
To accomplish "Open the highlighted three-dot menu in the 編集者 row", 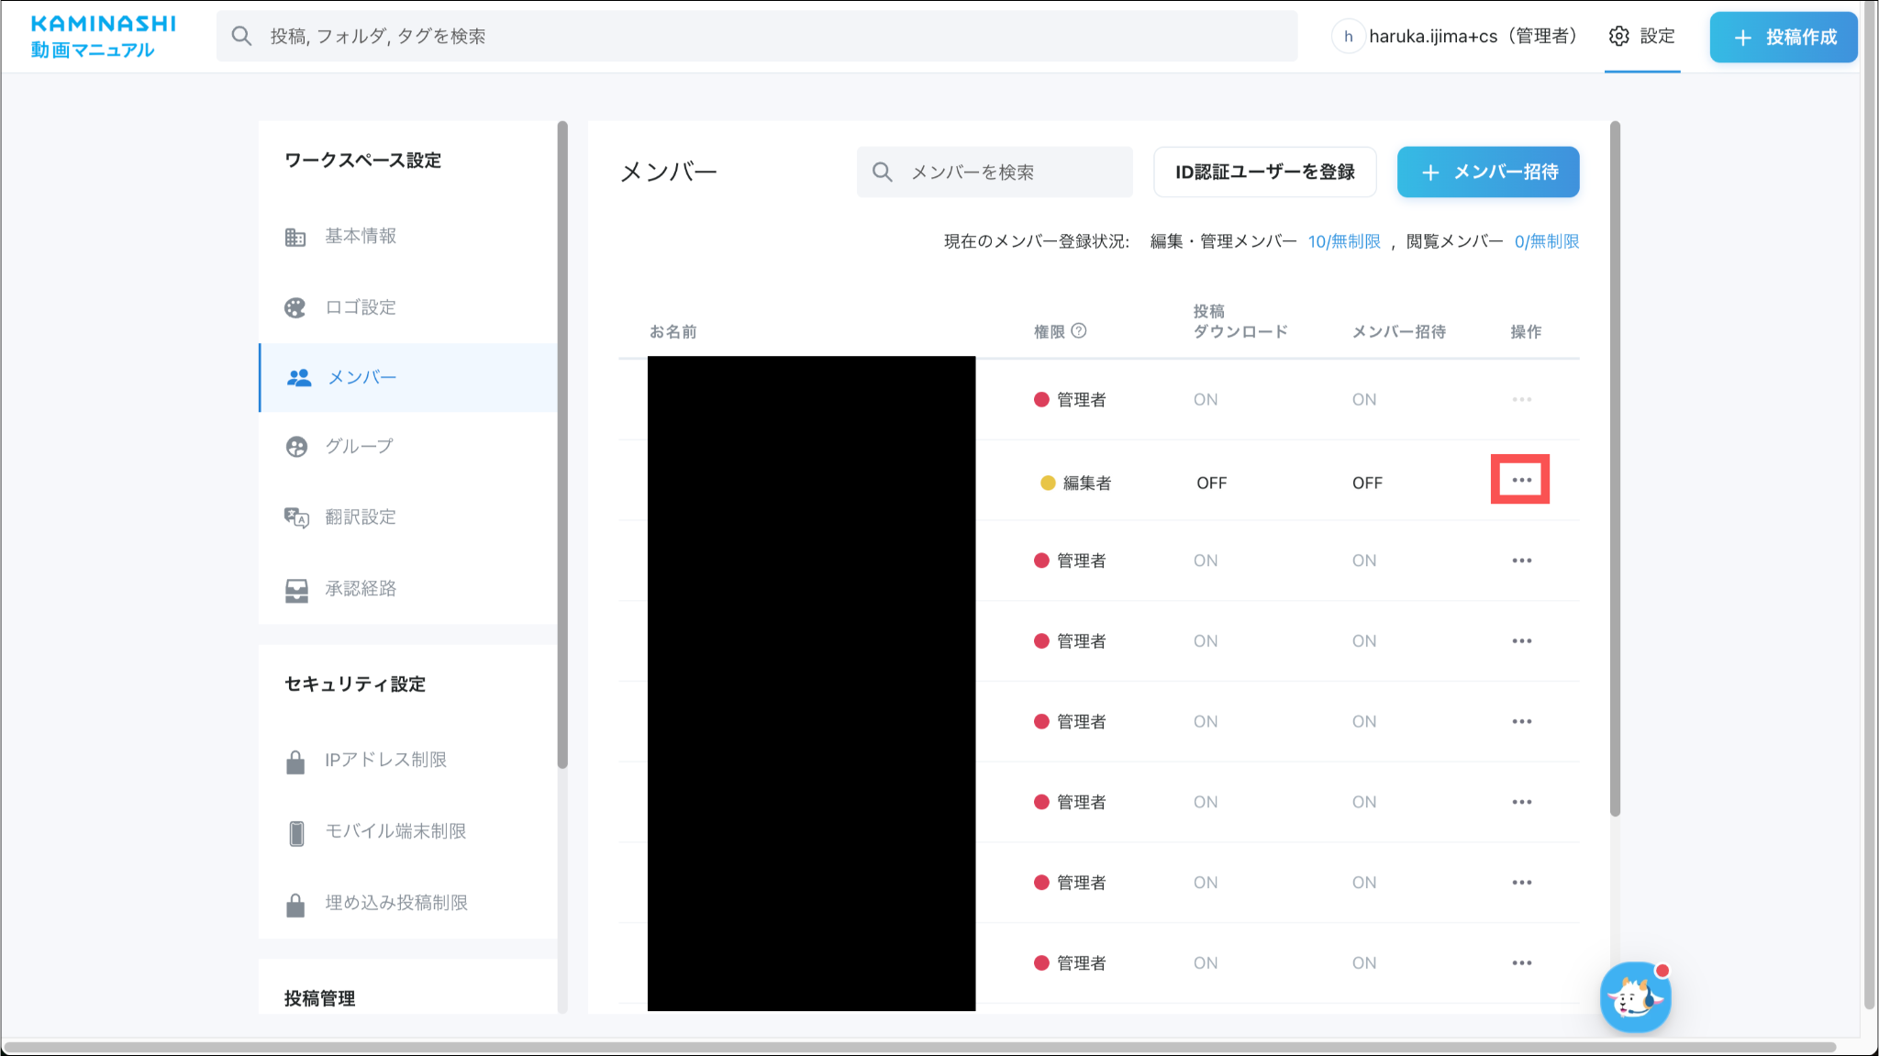I will point(1520,480).
